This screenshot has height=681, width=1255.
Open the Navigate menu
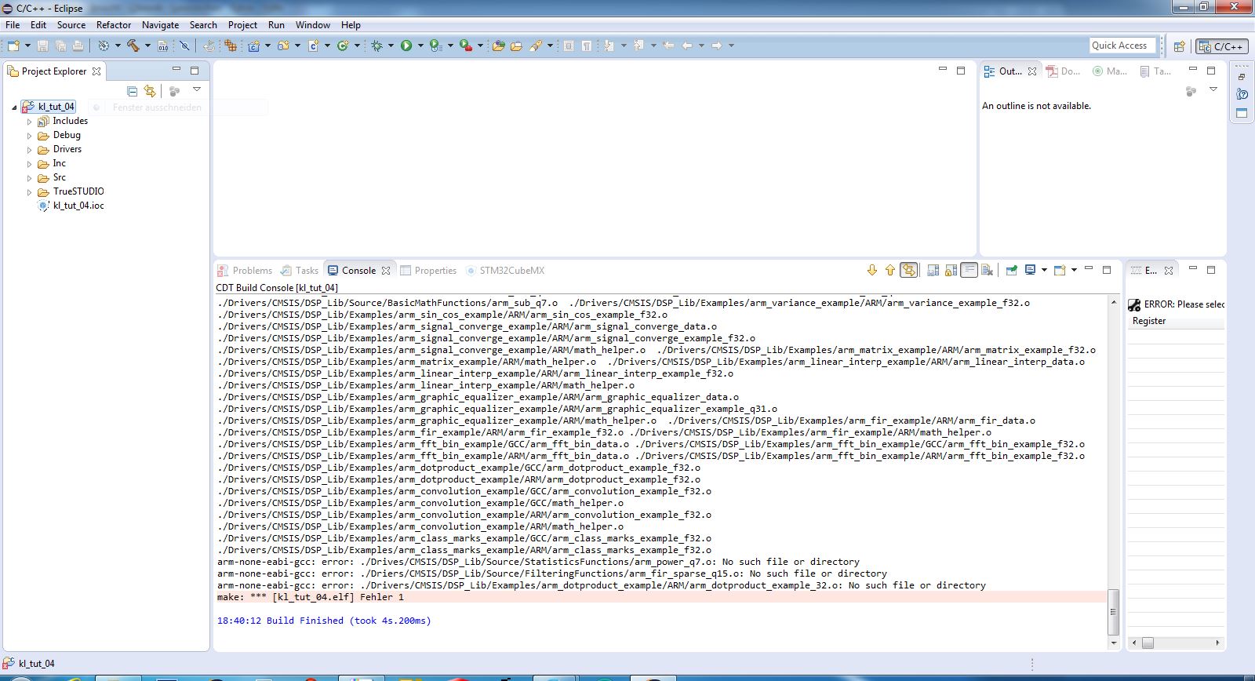(160, 25)
